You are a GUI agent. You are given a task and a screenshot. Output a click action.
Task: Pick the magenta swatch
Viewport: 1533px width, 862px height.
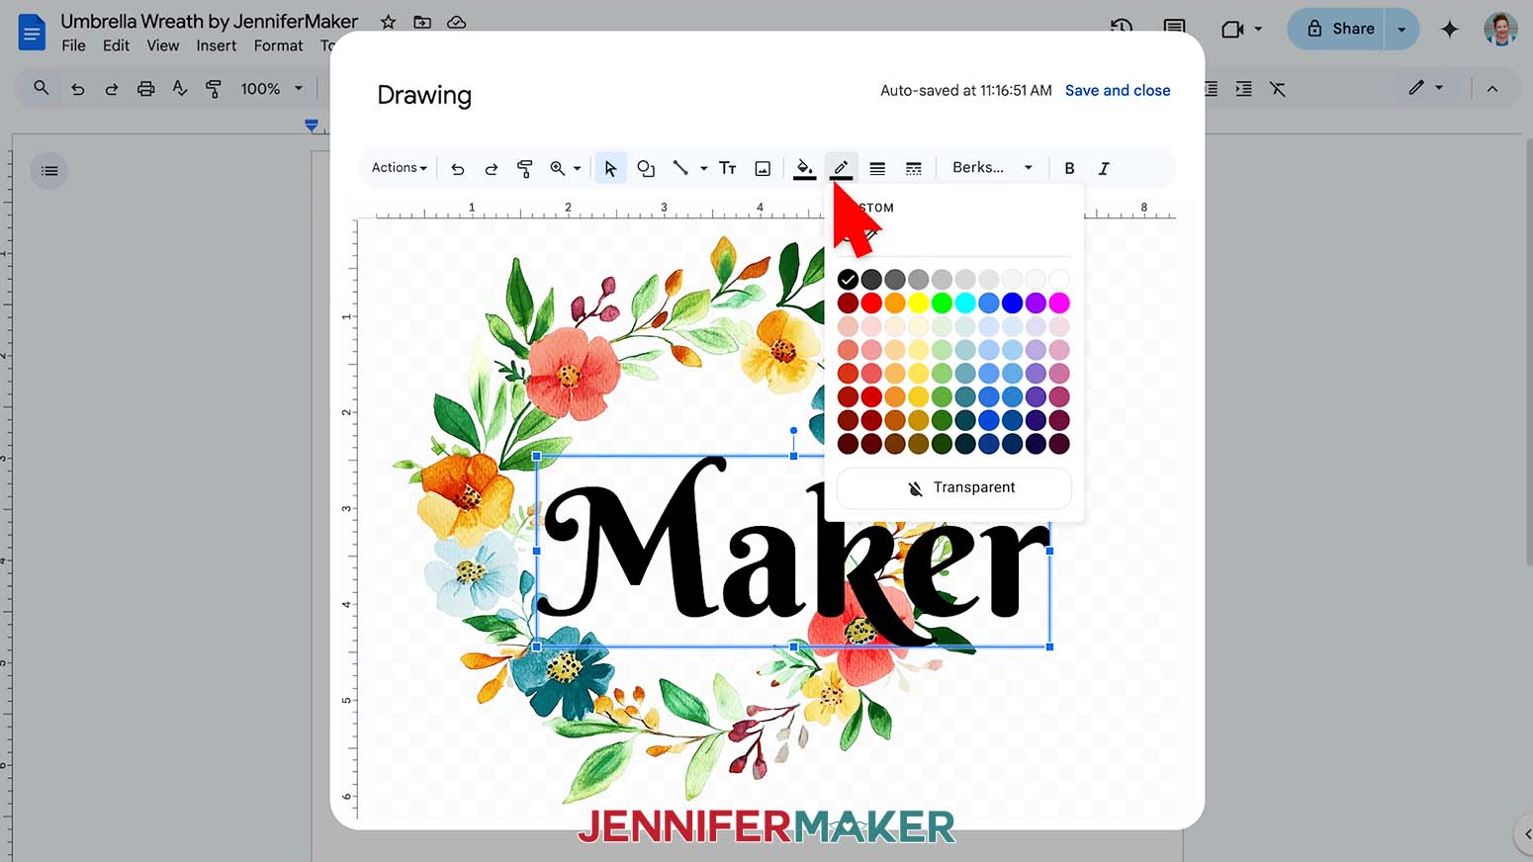[1059, 302]
